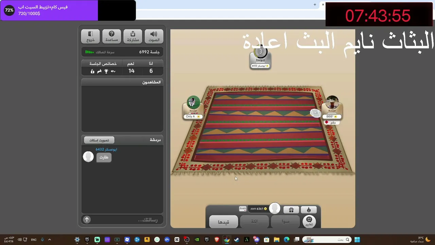This screenshot has width=435, height=245.
Task: Click the سوا button
Action: point(285,222)
